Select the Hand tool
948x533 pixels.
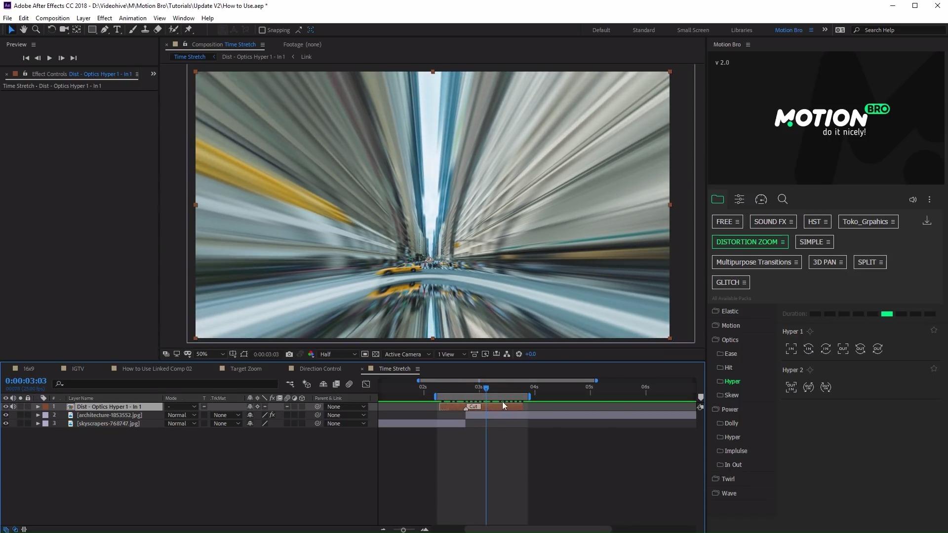tap(23, 30)
